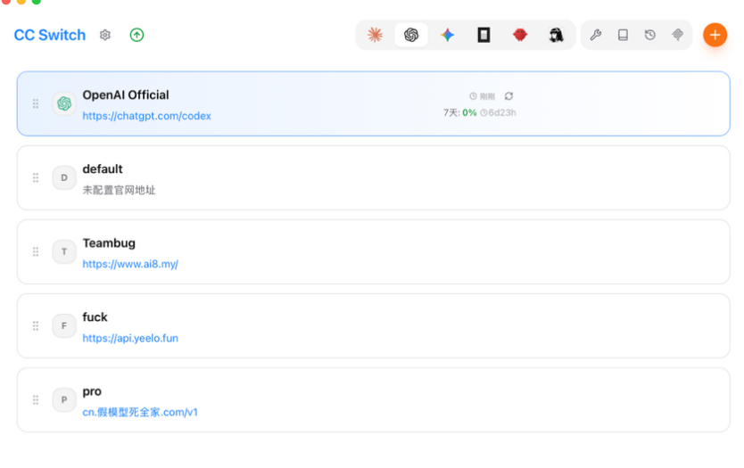Switch to the Gemini star tab

(x=448, y=35)
